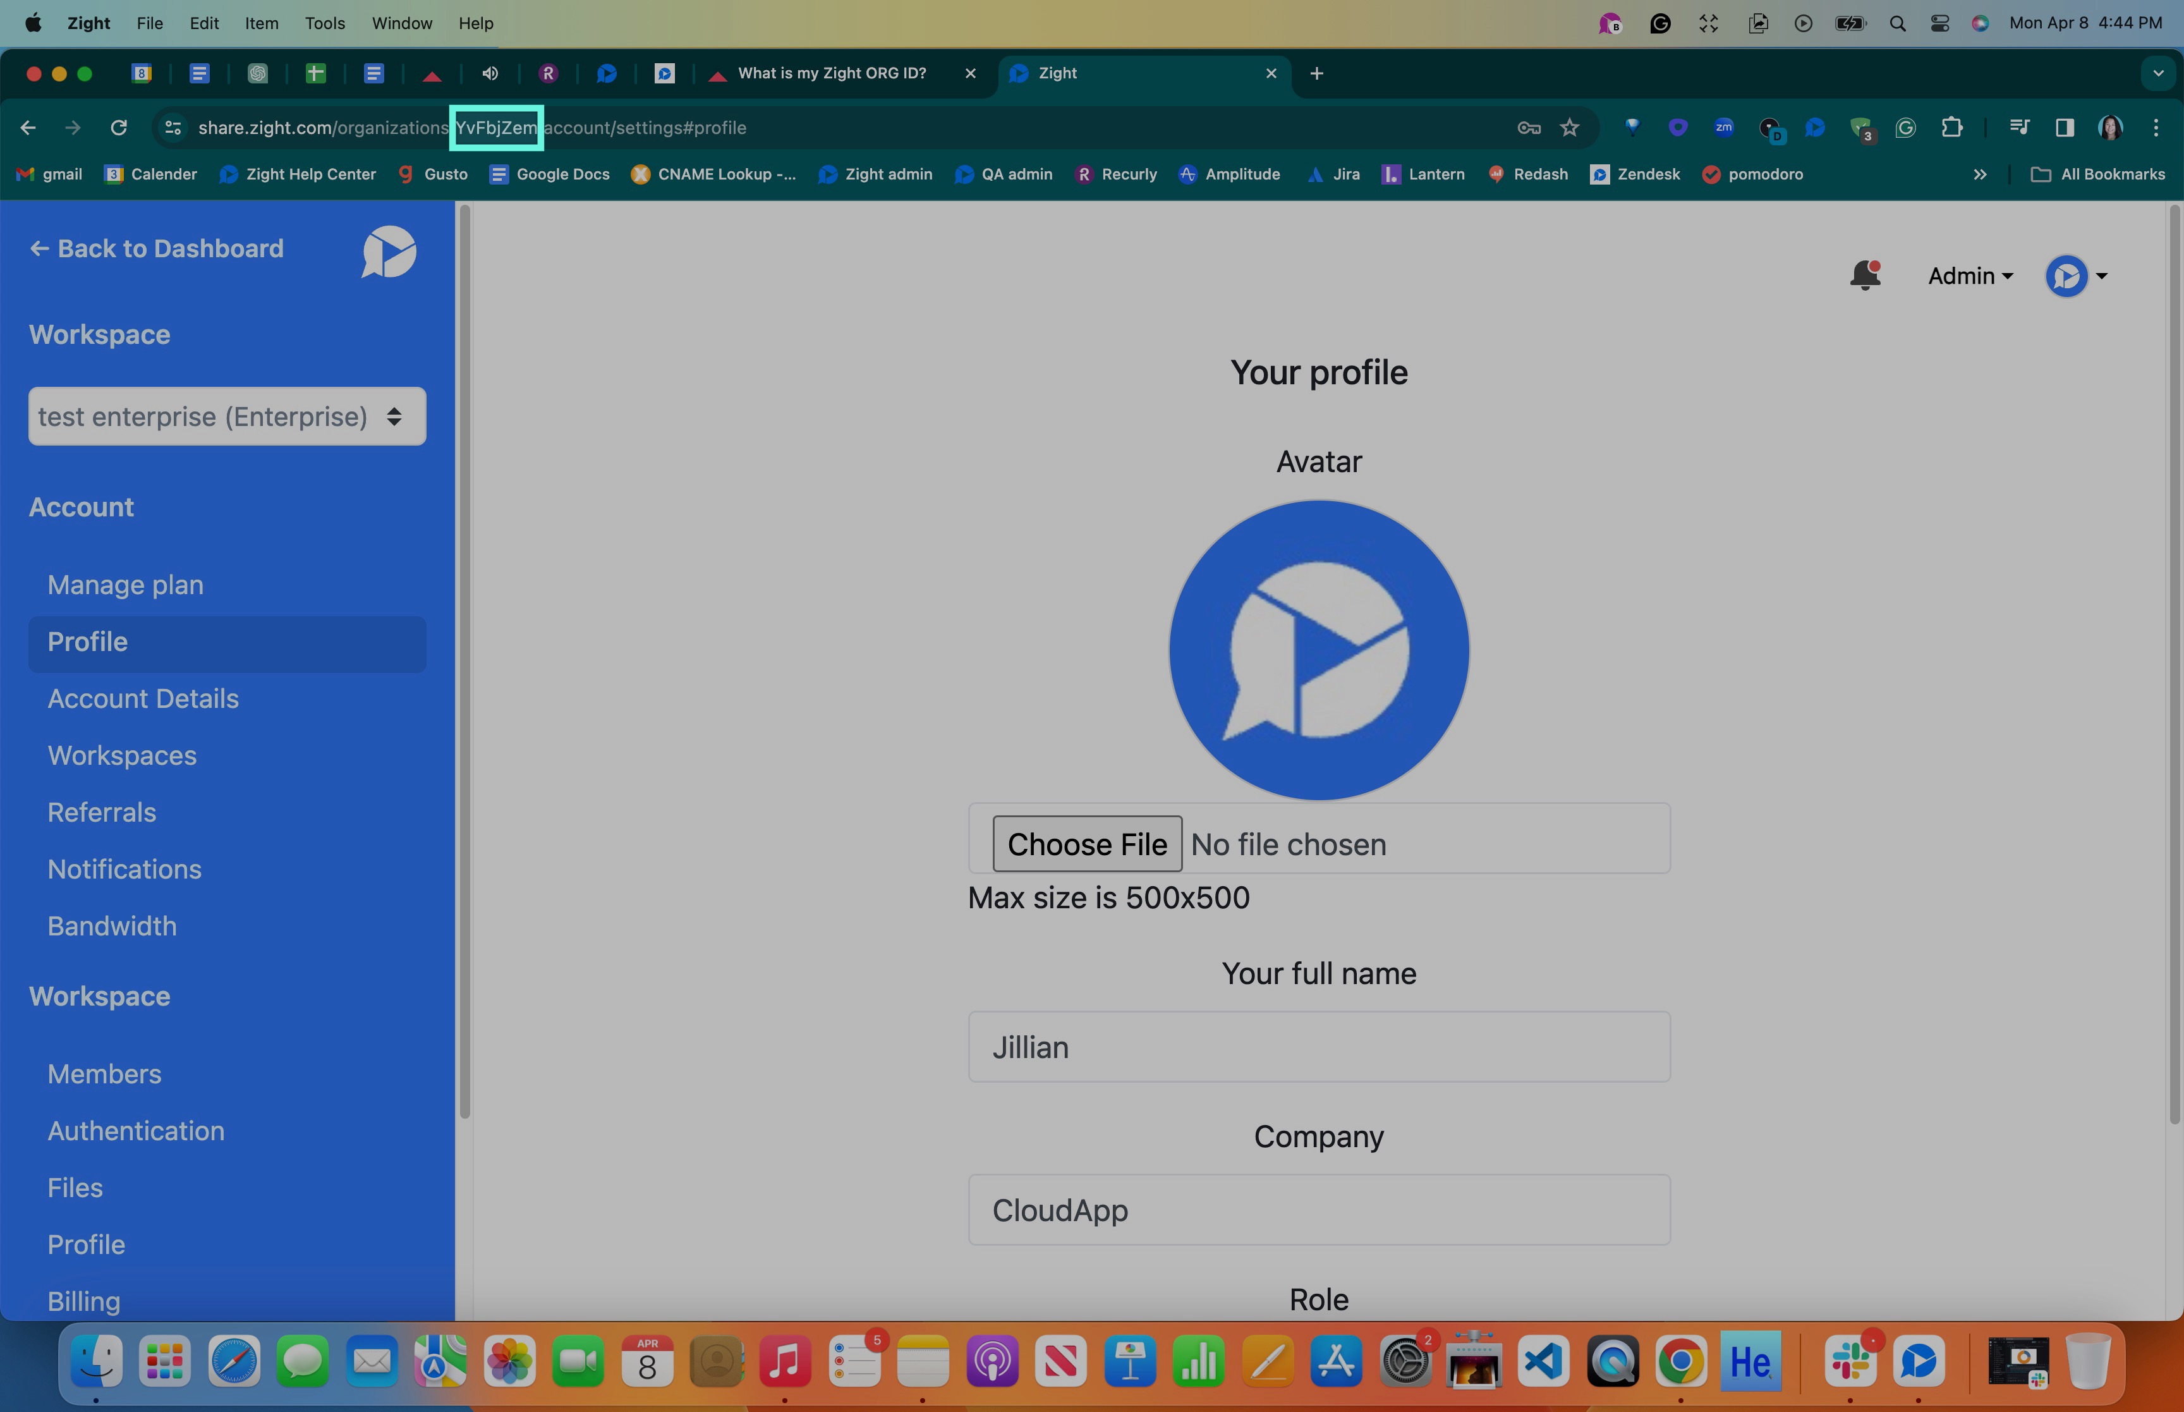2184x1412 pixels.
Task: Open Bandwidth settings
Action: click(x=112, y=926)
